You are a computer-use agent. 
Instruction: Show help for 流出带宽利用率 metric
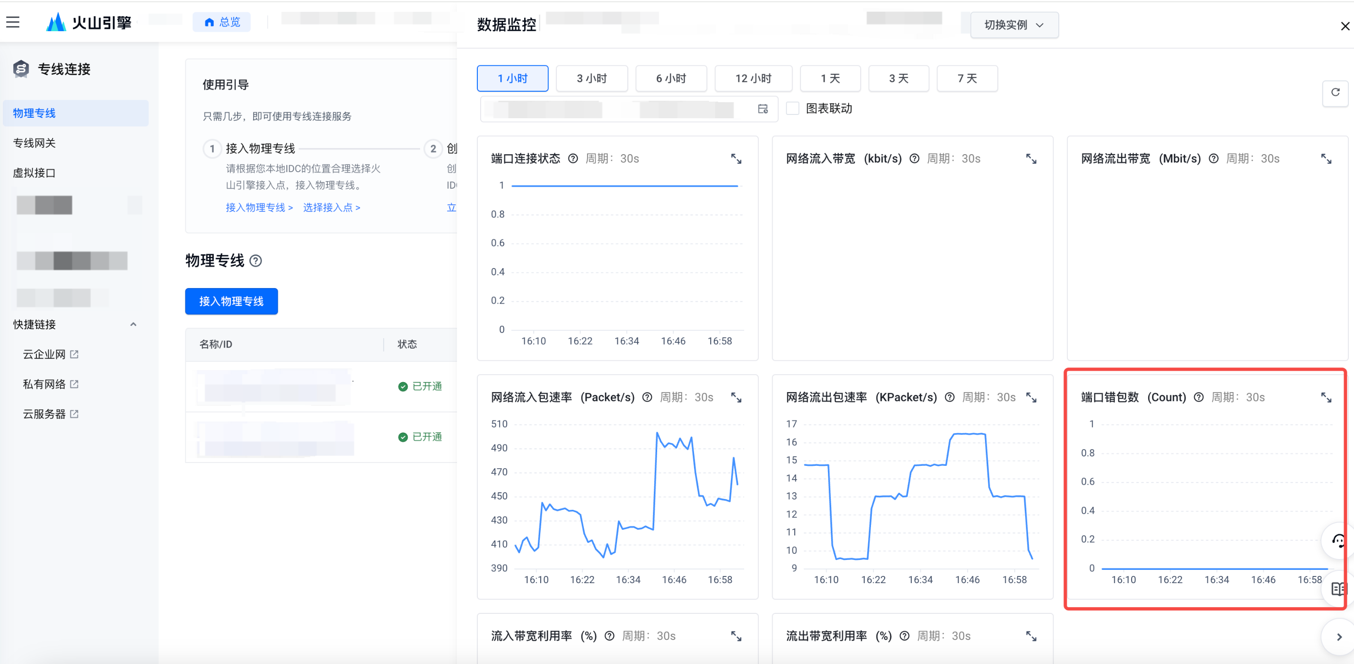tap(905, 636)
